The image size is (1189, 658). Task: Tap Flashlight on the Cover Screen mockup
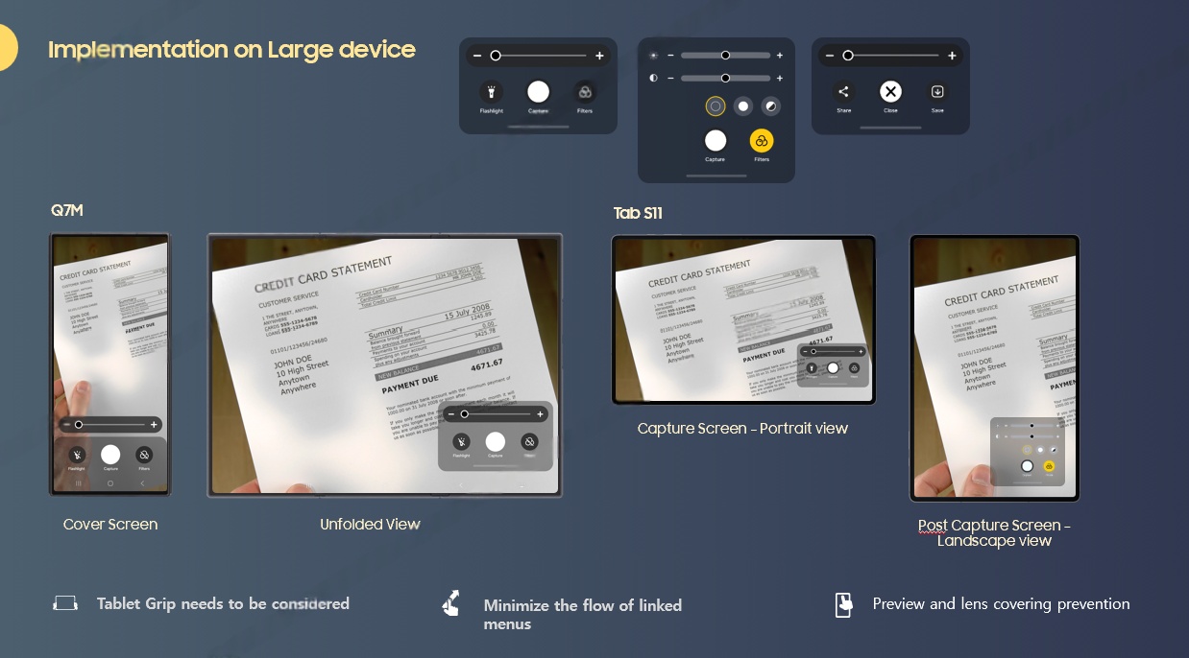click(77, 455)
